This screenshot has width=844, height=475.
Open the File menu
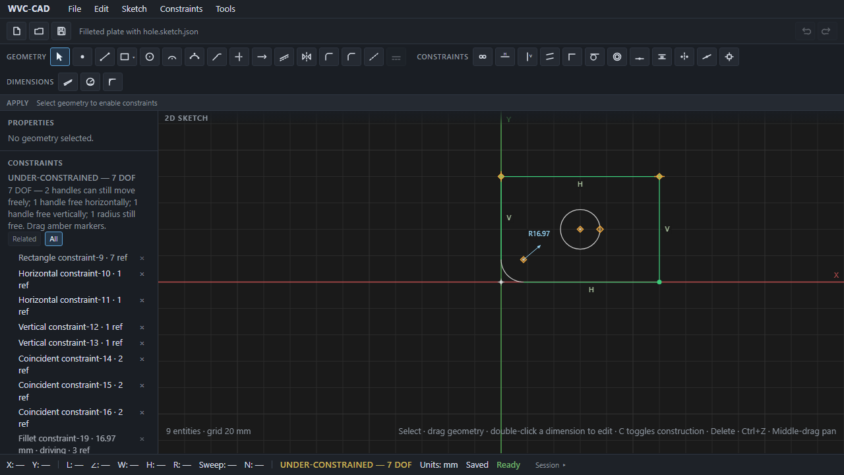click(x=75, y=9)
